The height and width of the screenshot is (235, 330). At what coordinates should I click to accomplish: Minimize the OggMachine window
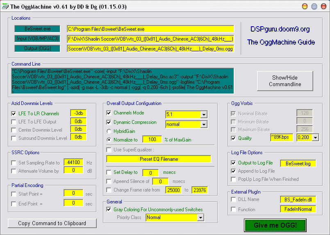[305, 6]
